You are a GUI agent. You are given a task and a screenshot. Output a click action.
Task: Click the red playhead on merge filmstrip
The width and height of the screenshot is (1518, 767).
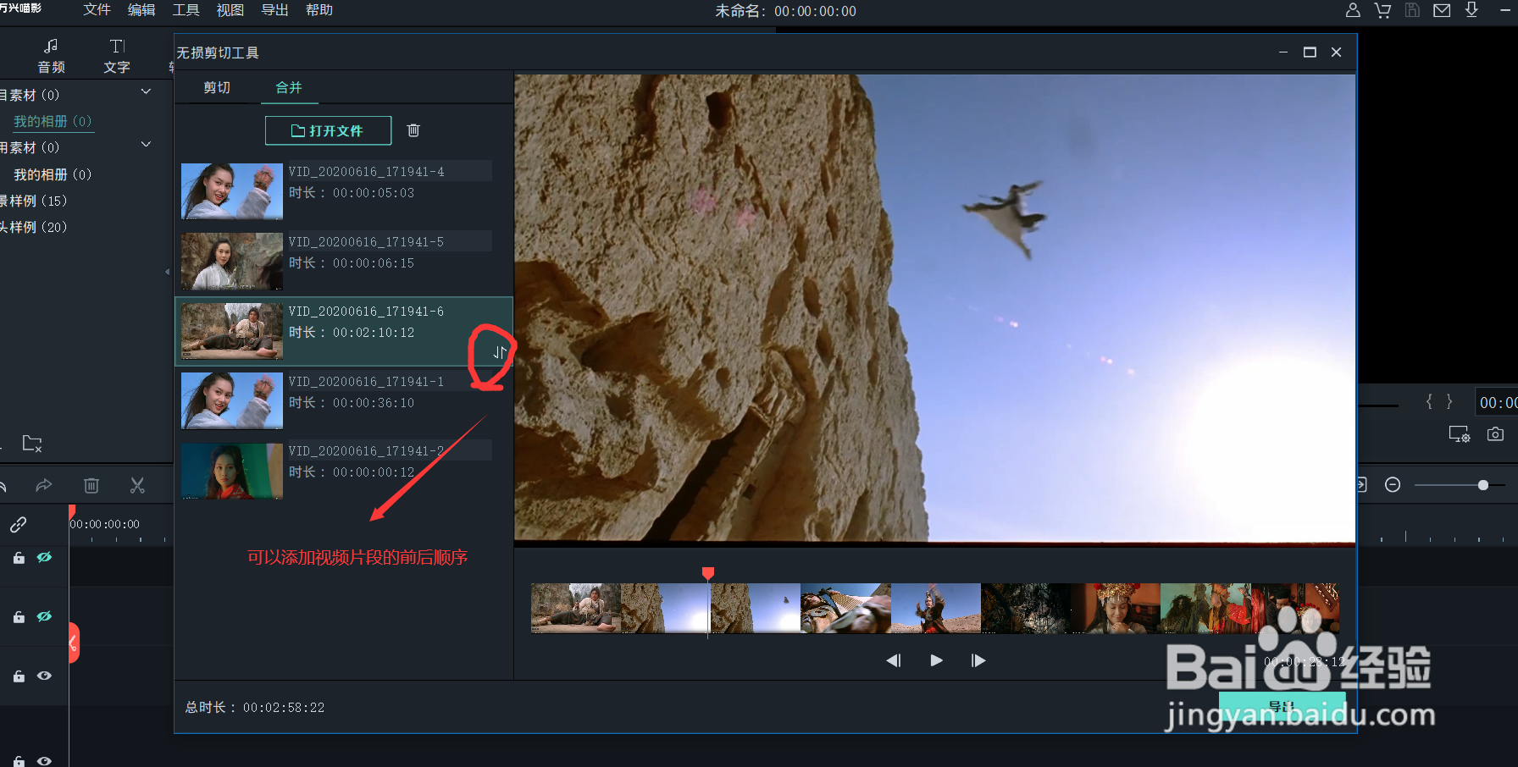click(708, 574)
